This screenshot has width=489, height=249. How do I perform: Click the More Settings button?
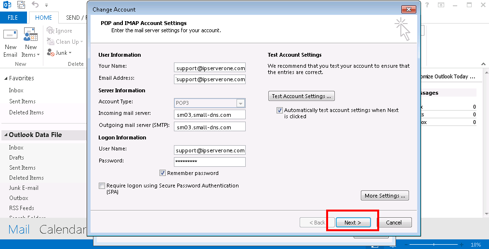pos(384,196)
